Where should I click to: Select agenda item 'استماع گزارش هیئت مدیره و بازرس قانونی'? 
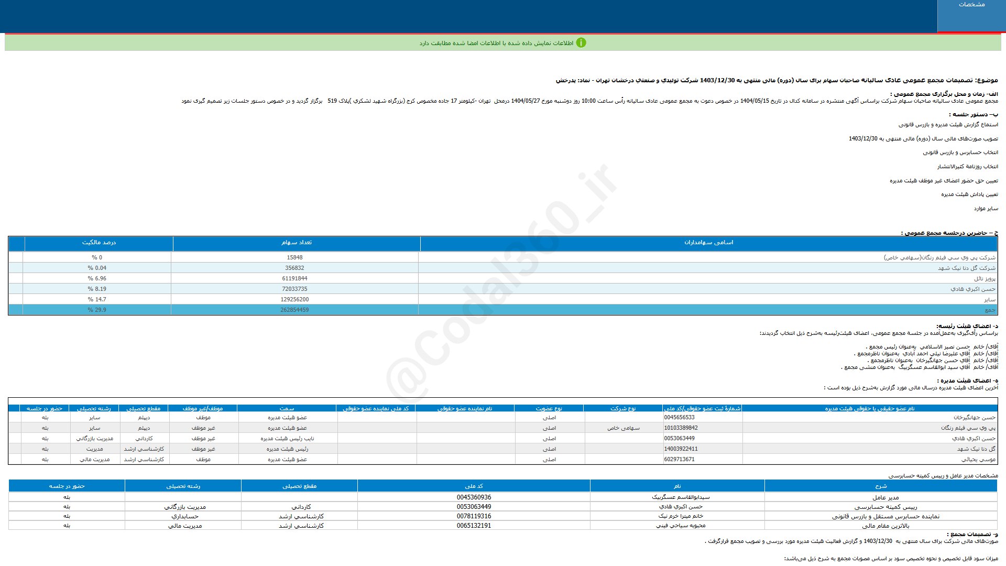(x=948, y=125)
